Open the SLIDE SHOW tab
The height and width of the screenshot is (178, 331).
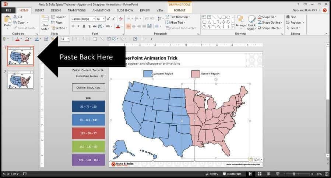(x=125, y=10)
